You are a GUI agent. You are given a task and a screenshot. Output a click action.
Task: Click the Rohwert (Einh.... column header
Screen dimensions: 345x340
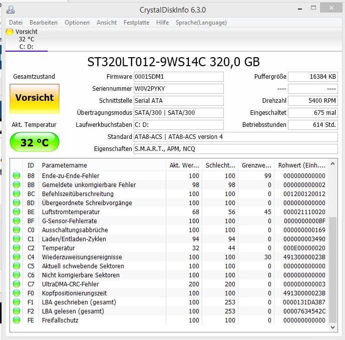[301, 165]
